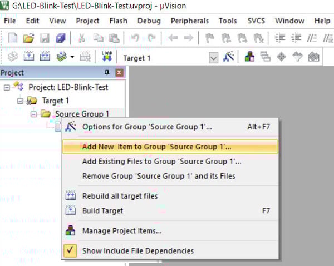334x266 pixels.
Task: Open the Window menu
Action: pos(289,21)
